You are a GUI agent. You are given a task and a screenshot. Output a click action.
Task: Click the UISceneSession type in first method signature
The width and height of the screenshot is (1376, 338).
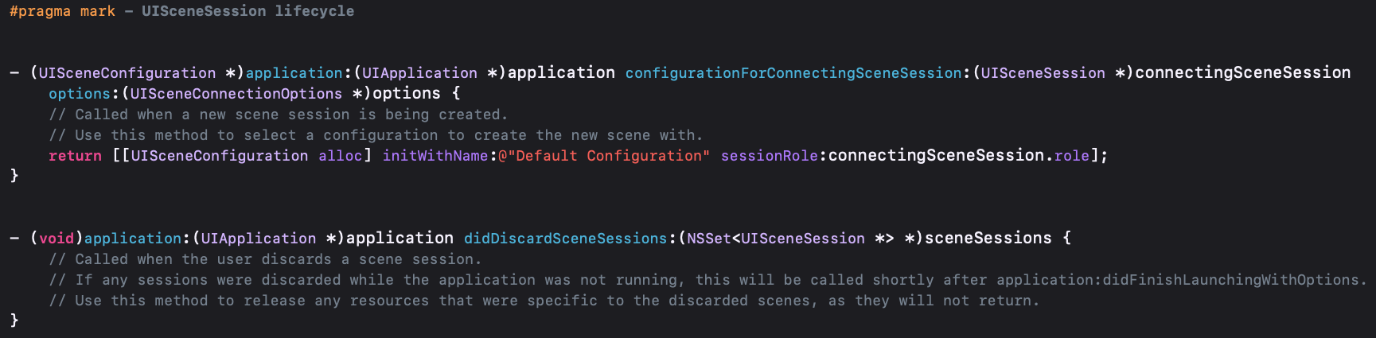(x=1043, y=73)
